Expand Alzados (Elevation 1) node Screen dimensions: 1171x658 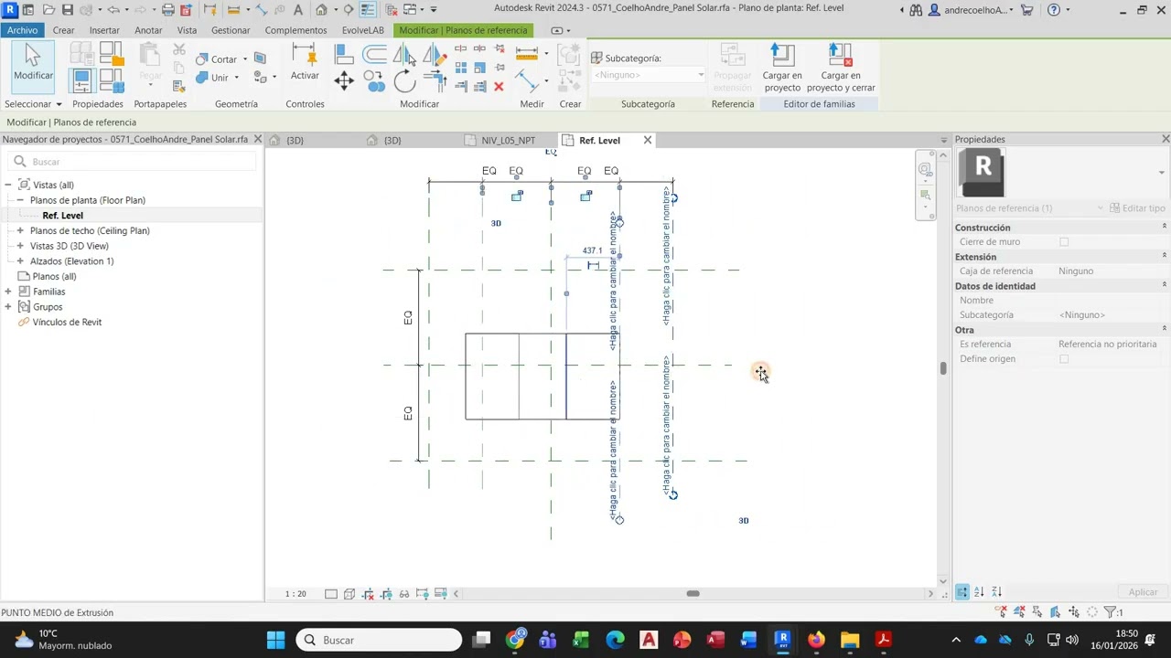(x=20, y=261)
